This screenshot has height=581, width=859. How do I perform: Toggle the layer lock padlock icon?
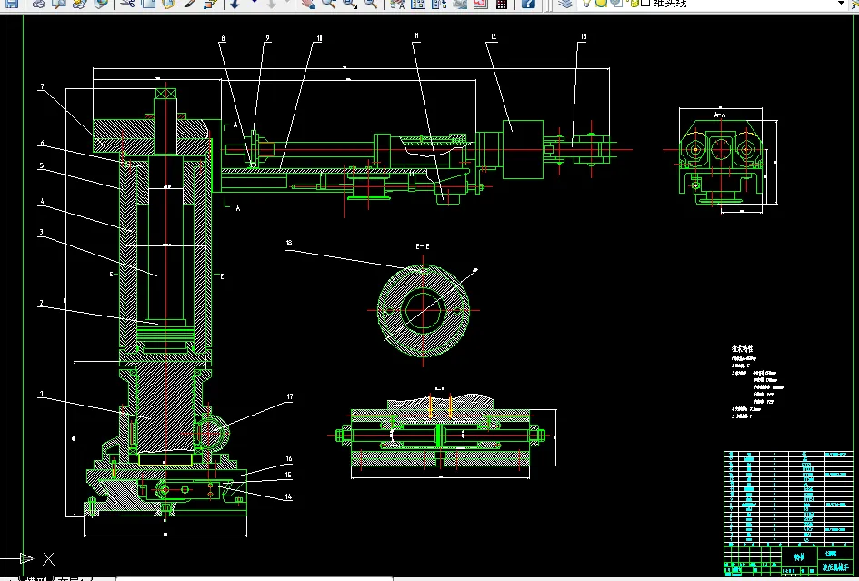(634, 3)
